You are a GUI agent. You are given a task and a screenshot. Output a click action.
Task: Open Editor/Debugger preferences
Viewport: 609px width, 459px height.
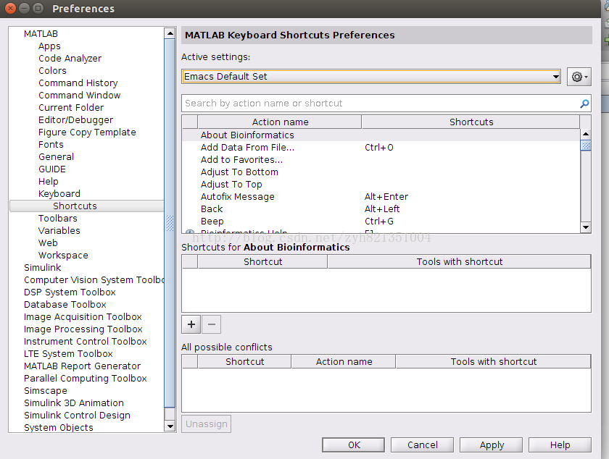(75, 120)
